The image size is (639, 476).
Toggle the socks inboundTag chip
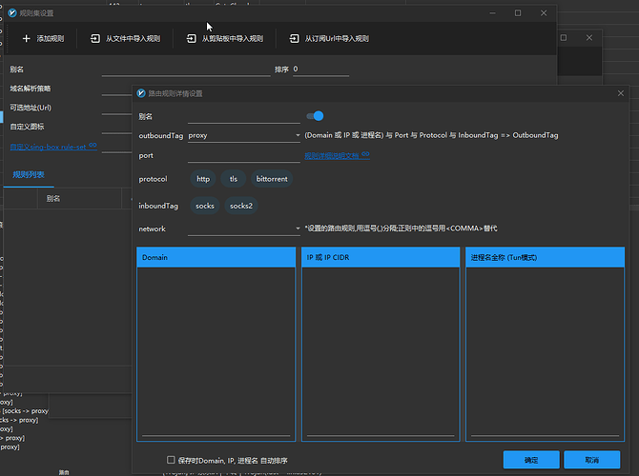(x=205, y=206)
